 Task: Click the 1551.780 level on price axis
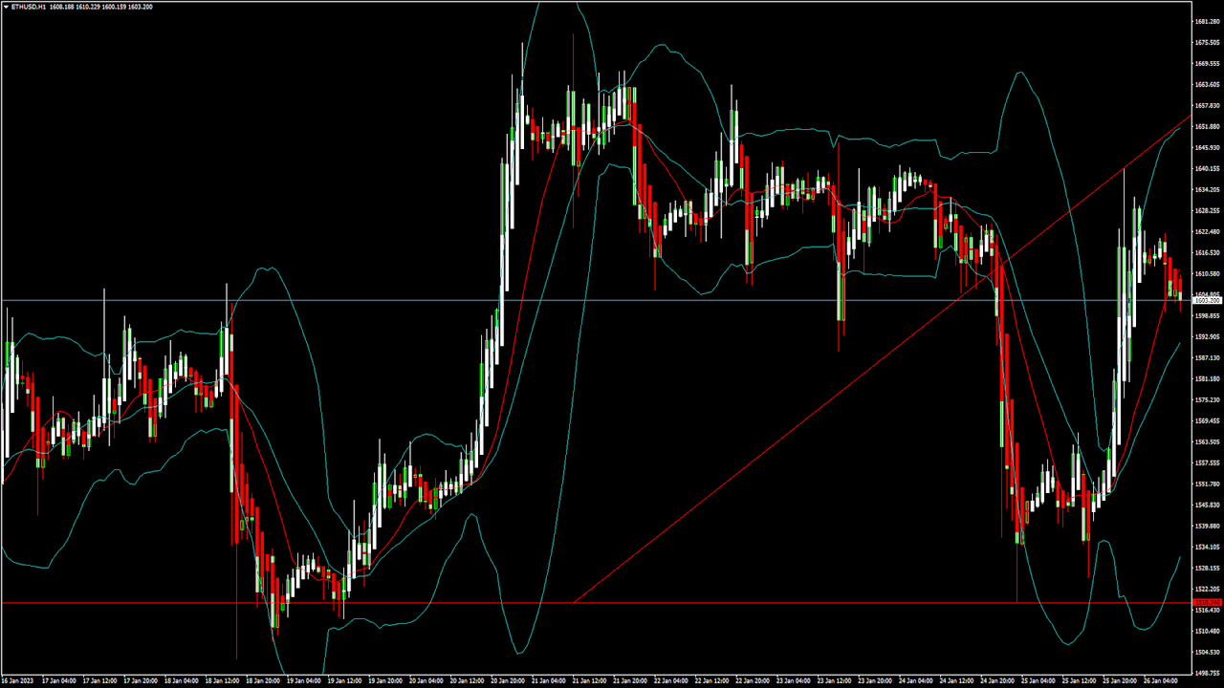(1208, 484)
